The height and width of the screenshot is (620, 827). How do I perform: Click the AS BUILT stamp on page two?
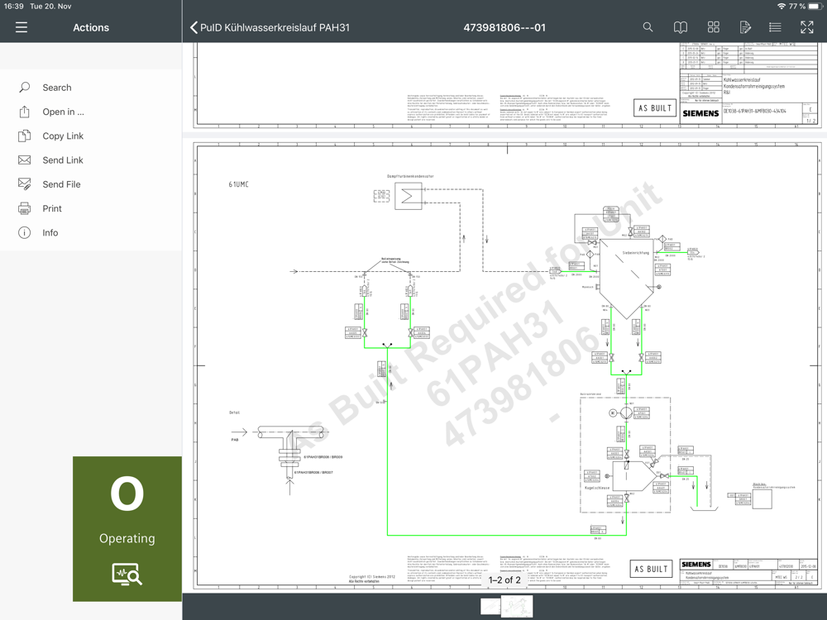click(651, 569)
